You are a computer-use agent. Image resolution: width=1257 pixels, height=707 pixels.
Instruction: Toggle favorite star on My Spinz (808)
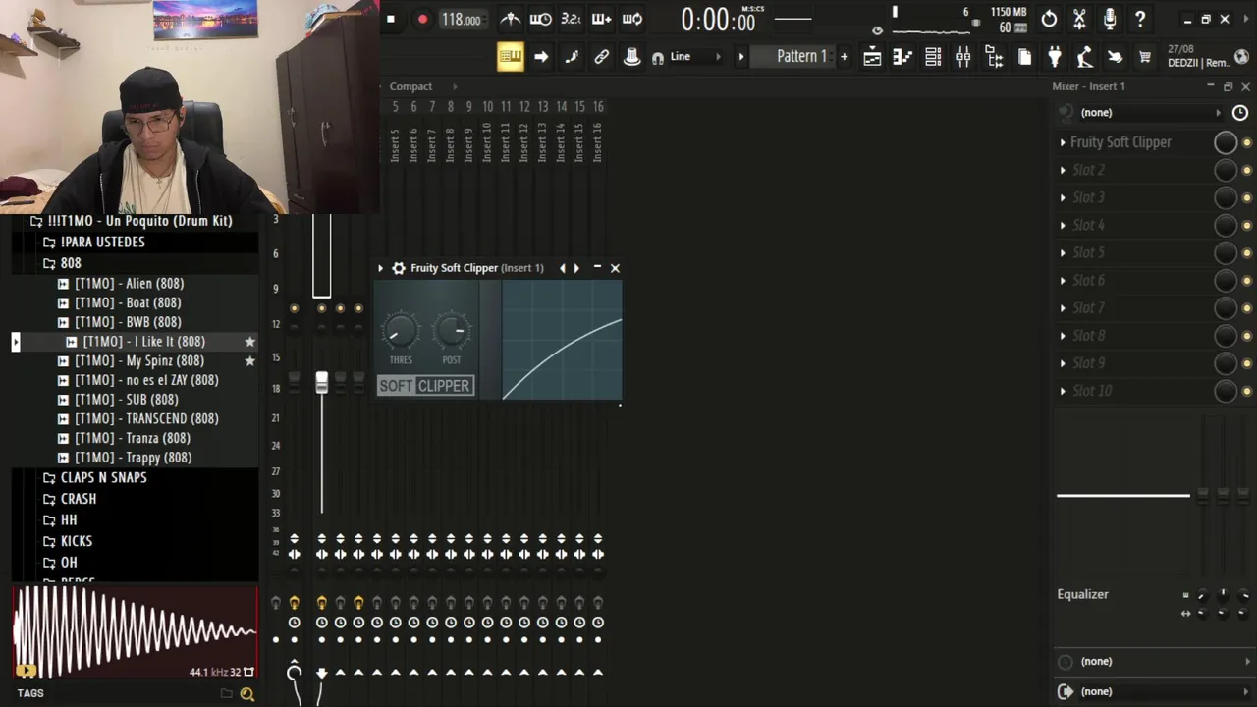pyautogui.click(x=249, y=361)
